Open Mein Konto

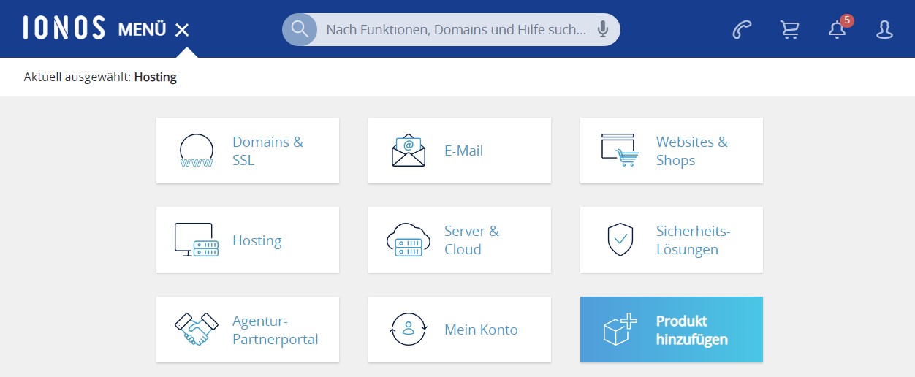[x=460, y=330]
